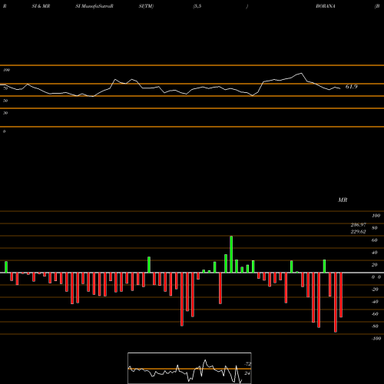Image resolution: width=384 pixels, height=384 pixels.
Task: Click the MR axis label 80
Action: pyautogui.click(x=374, y=228)
